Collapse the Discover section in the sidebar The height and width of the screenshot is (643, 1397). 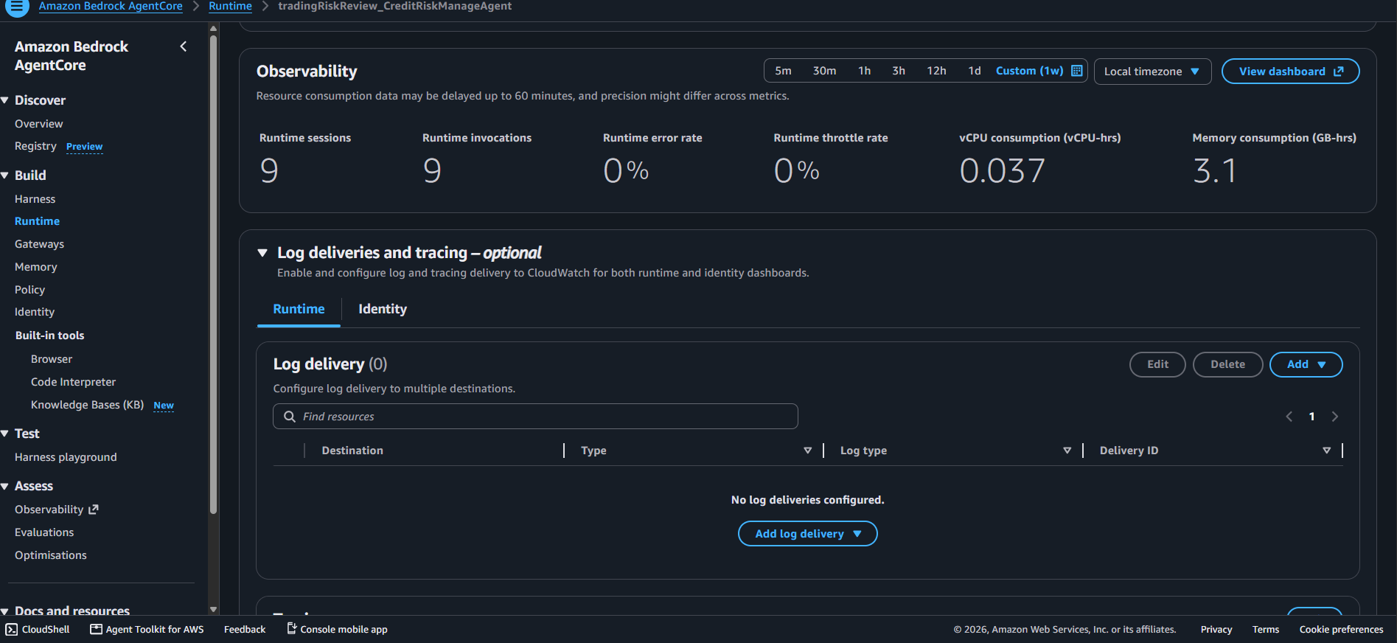click(x=5, y=100)
